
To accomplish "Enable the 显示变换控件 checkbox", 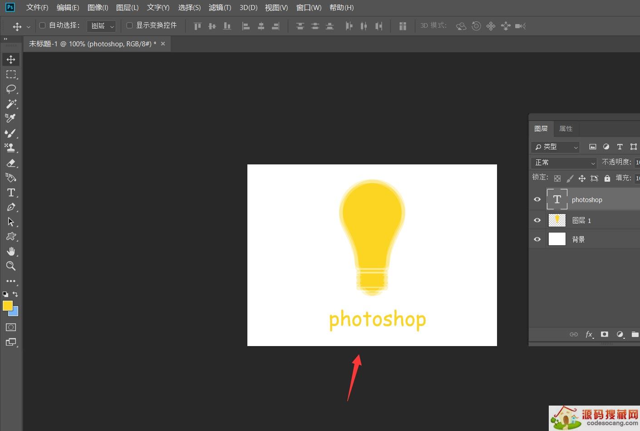I will [x=129, y=25].
